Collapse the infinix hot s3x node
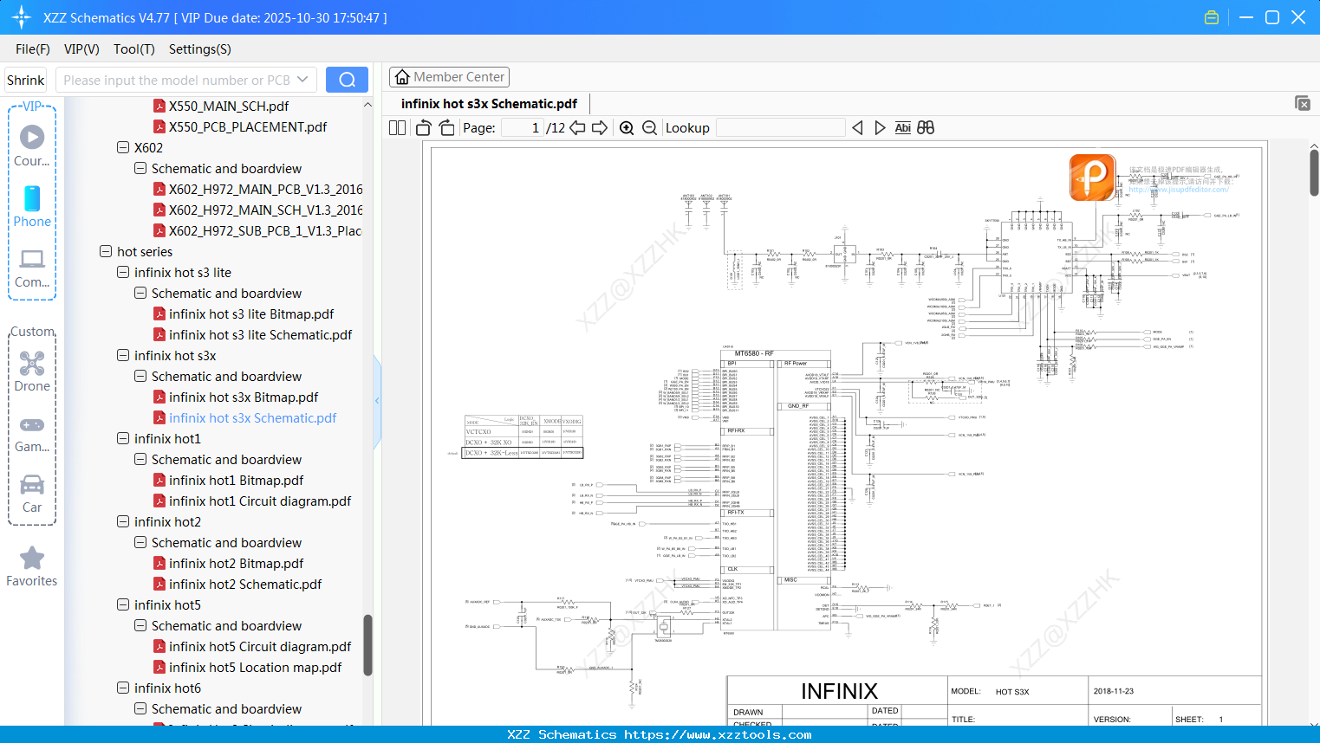1320x743 pixels. tap(122, 355)
